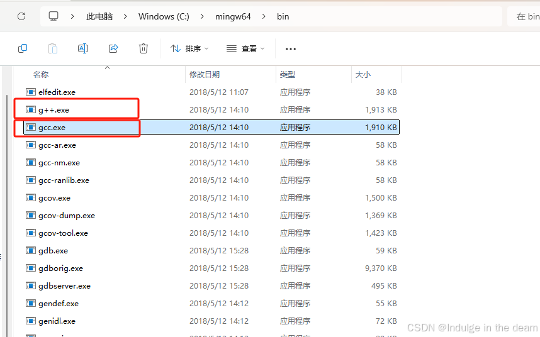Sort by 类型 column header

click(x=288, y=74)
